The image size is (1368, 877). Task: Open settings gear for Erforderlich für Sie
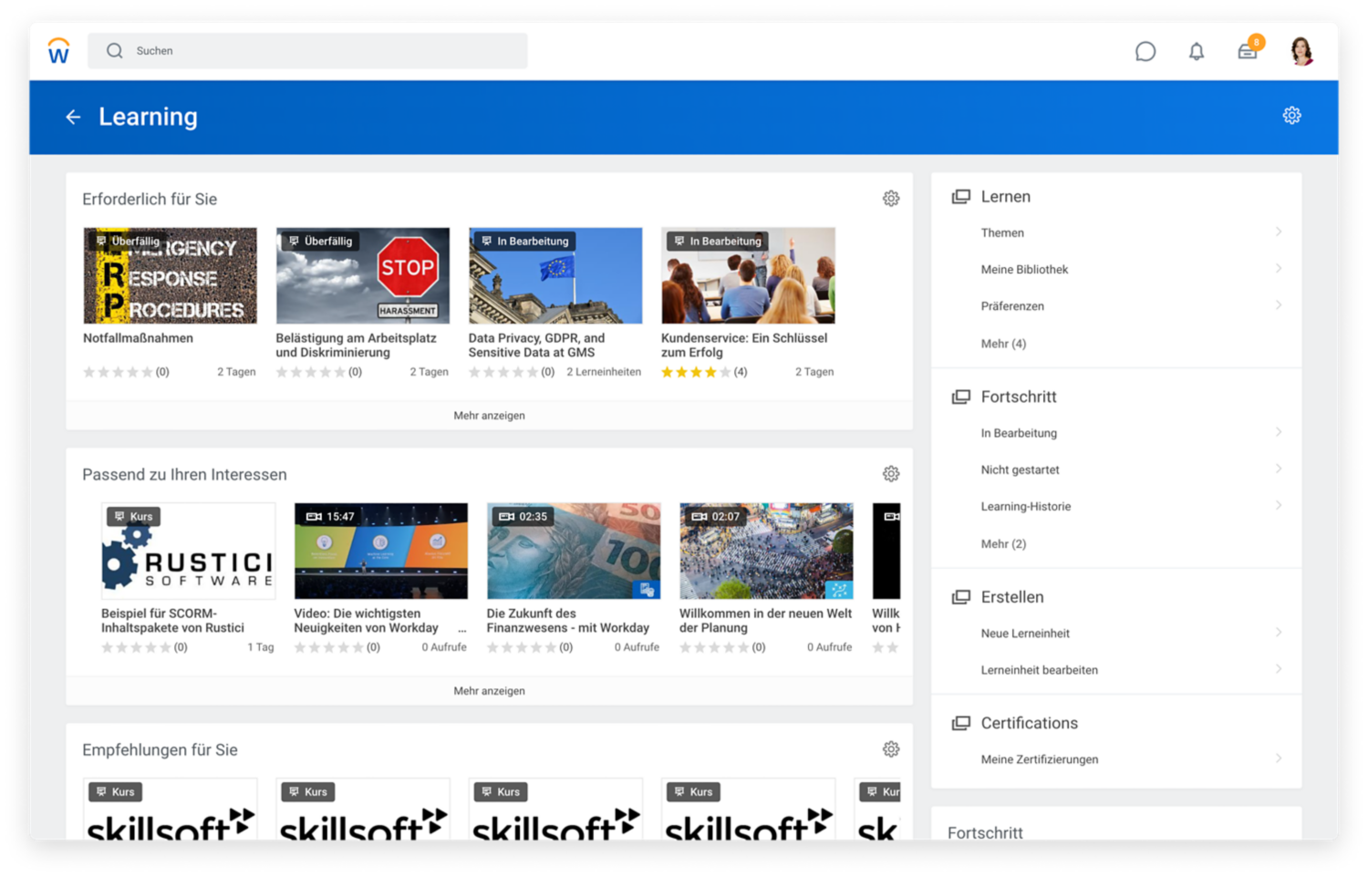pyautogui.click(x=891, y=198)
